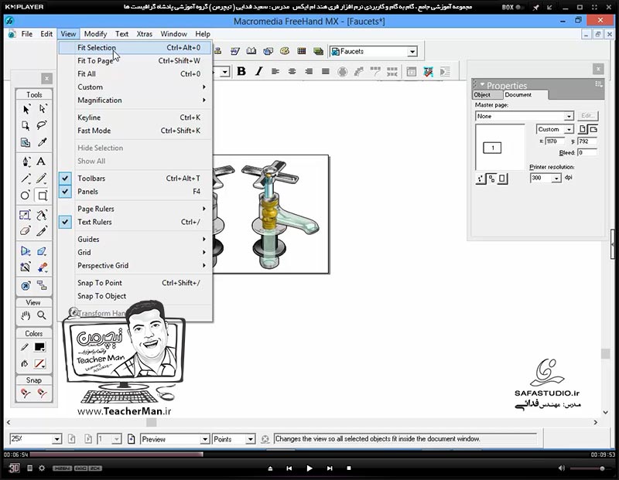
Task: Skip to next track in KMPlayer
Action: pos(330,468)
